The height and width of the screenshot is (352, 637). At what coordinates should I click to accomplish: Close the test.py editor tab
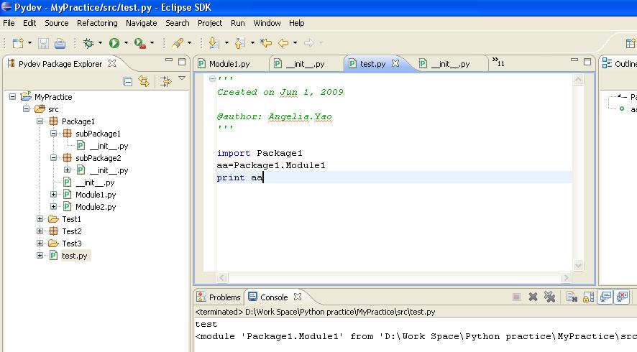click(x=395, y=63)
